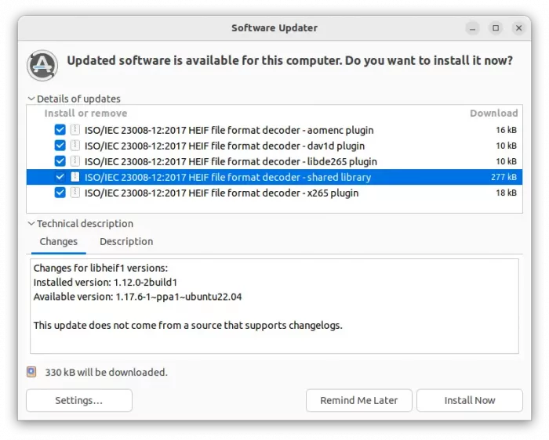Uncheck the dav1d plugin update
The height and width of the screenshot is (440, 549).
pyautogui.click(x=60, y=146)
